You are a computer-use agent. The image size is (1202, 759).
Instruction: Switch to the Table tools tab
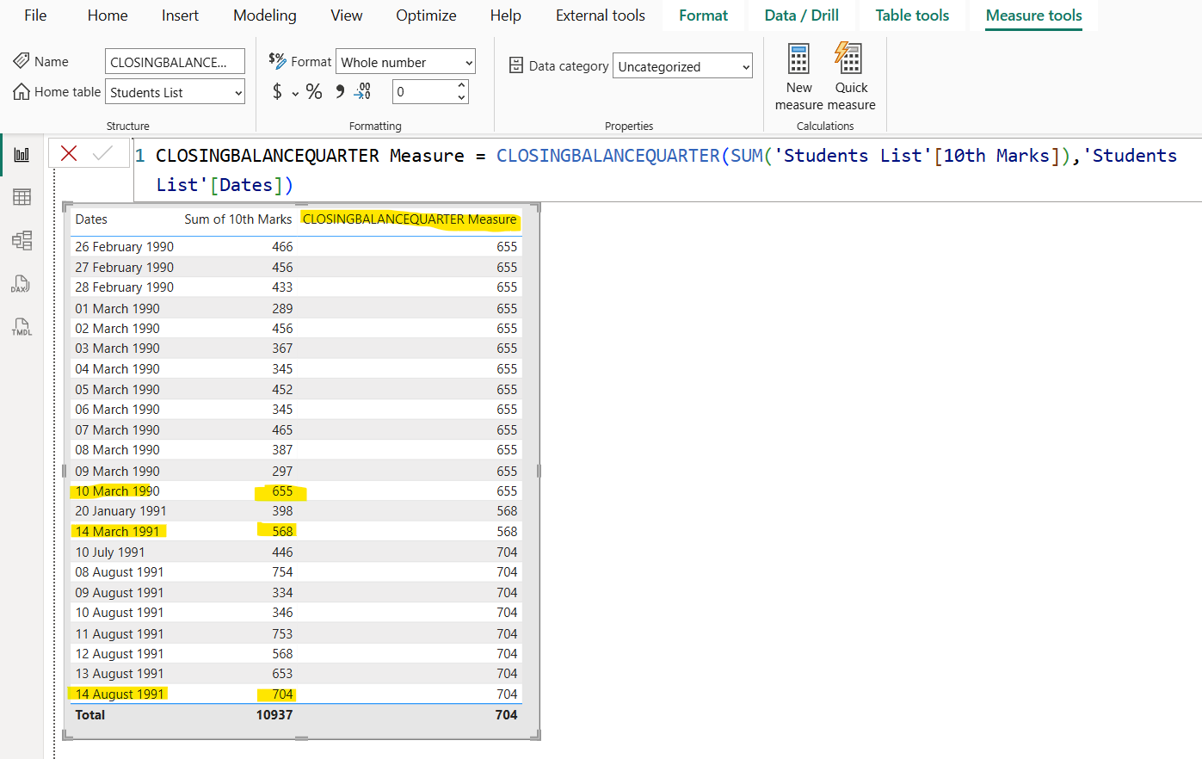[x=911, y=15]
